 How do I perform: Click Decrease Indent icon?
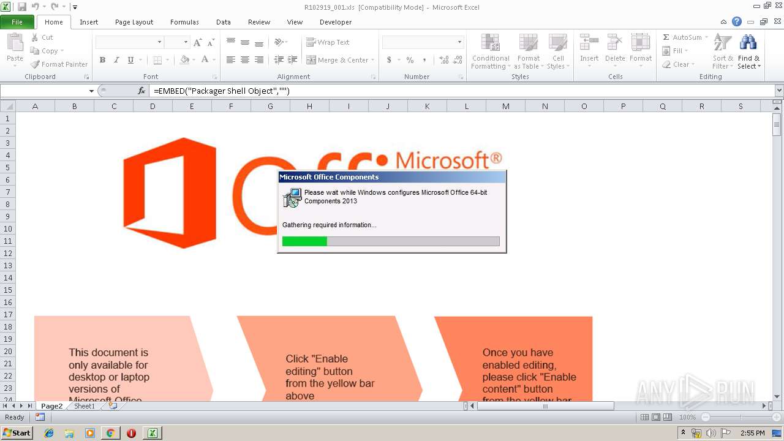[279, 60]
